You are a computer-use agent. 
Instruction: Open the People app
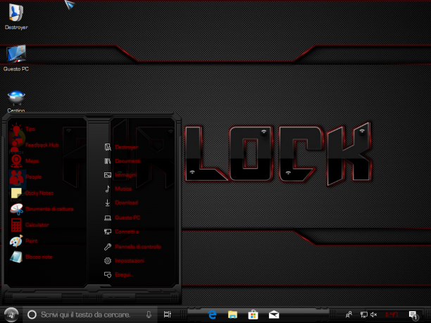pos(25,177)
